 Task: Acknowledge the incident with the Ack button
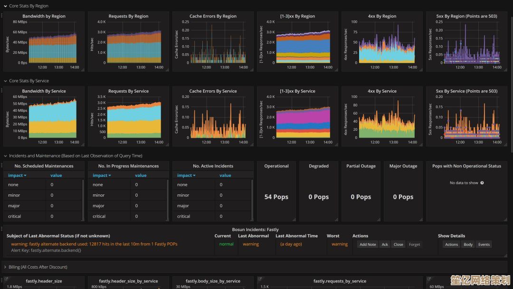pyautogui.click(x=385, y=244)
